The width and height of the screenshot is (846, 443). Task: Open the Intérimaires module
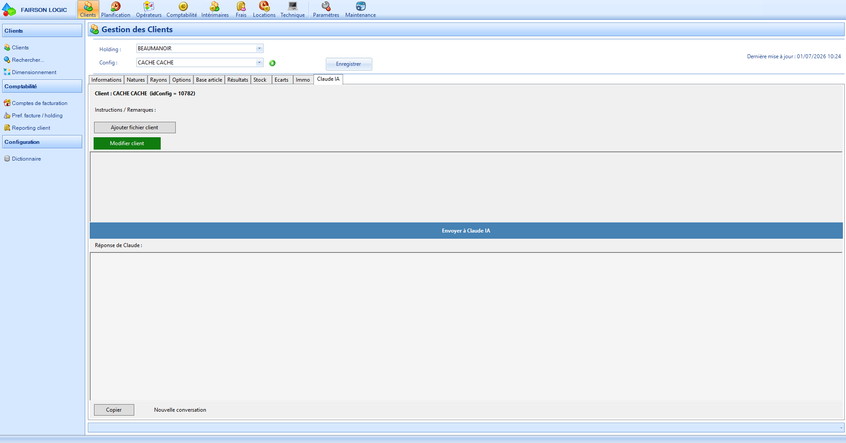(215, 9)
